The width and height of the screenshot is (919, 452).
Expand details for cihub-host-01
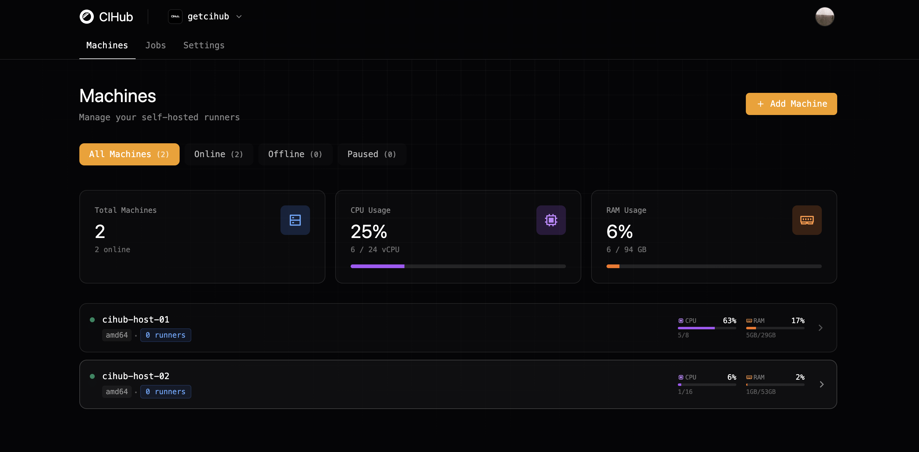pyautogui.click(x=821, y=327)
